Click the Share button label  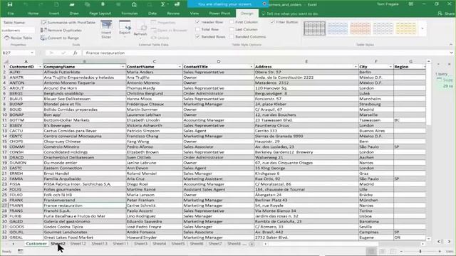pos(450,14)
